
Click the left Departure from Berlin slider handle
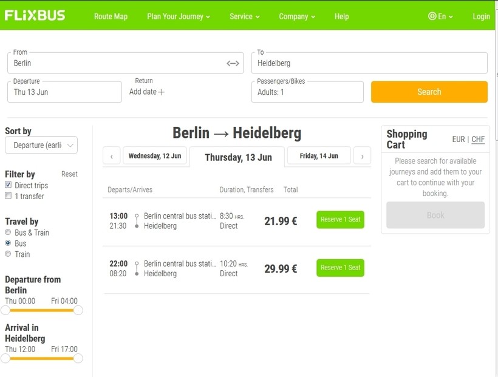5,310
